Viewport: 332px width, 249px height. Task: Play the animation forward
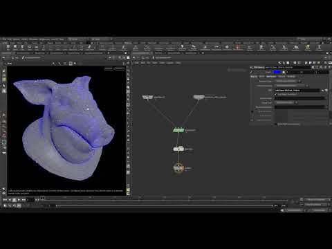coord(19,200)
